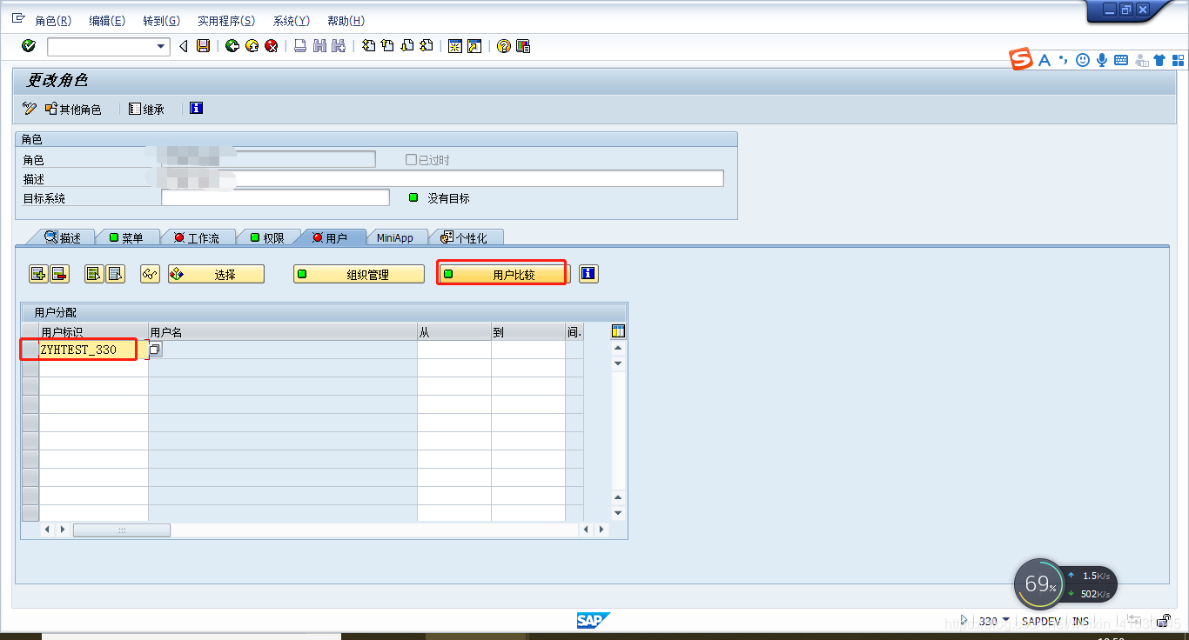Screen dimensions: 1189x640
Task: Open Help with the yellow question mark icon
Action: [503, 46]
